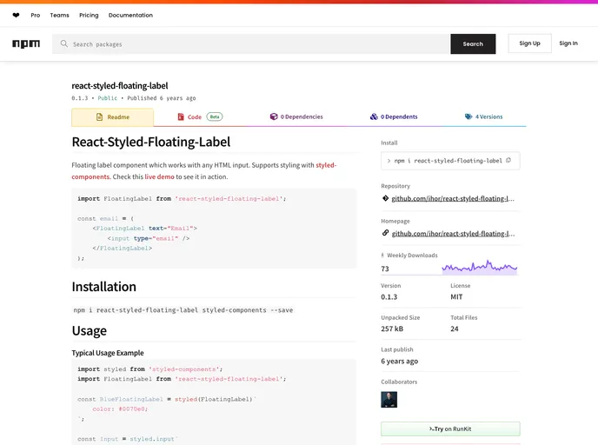Click the weekly downloads arrow icon
This screenshot has height=445, width=598.
click(x=382, y=256)
